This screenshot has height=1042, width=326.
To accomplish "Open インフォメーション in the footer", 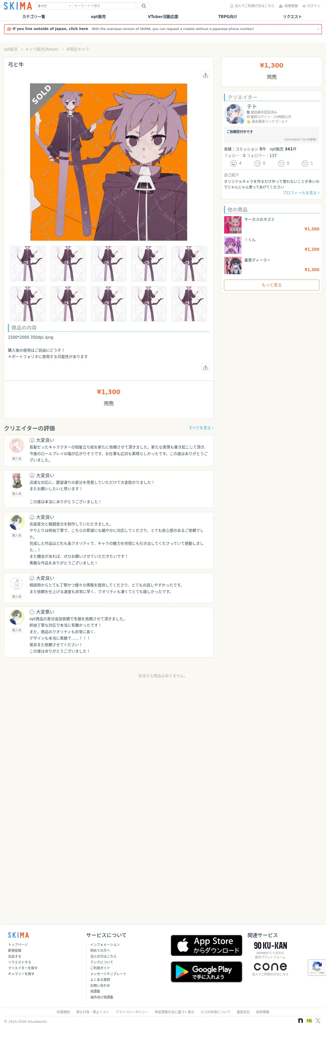I will coord(105,944).
